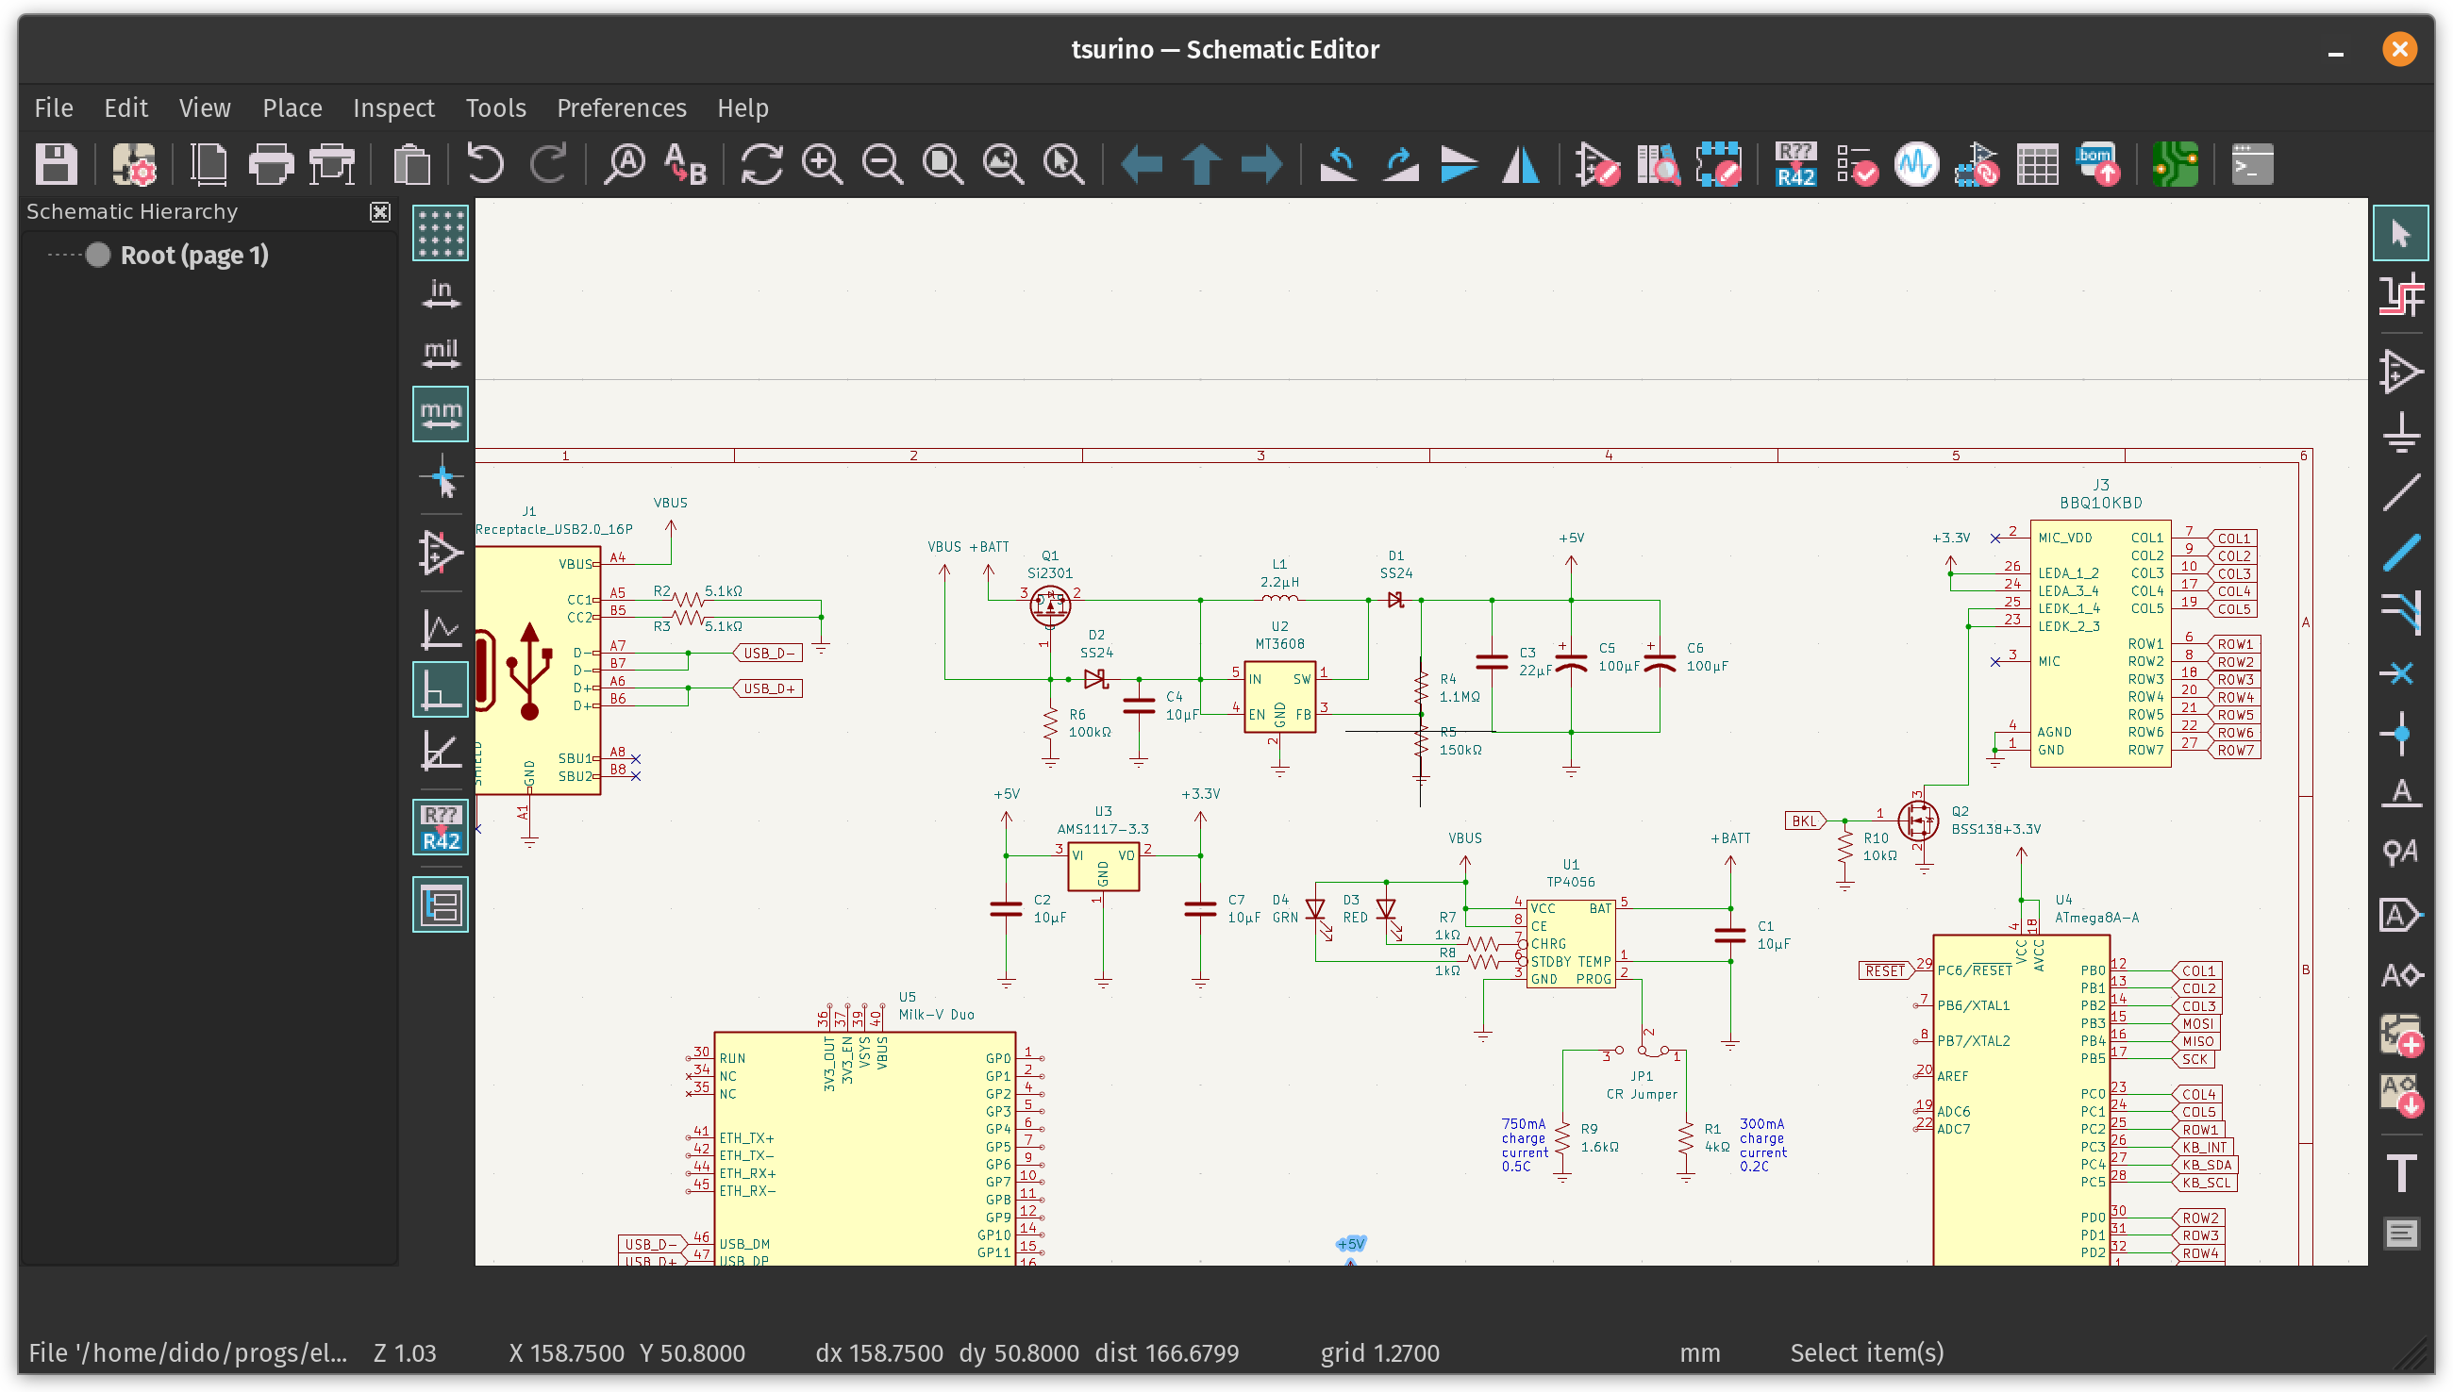Select the Add Wire tool
Screen dimensions: 2453x1392
pos(2400,493)
